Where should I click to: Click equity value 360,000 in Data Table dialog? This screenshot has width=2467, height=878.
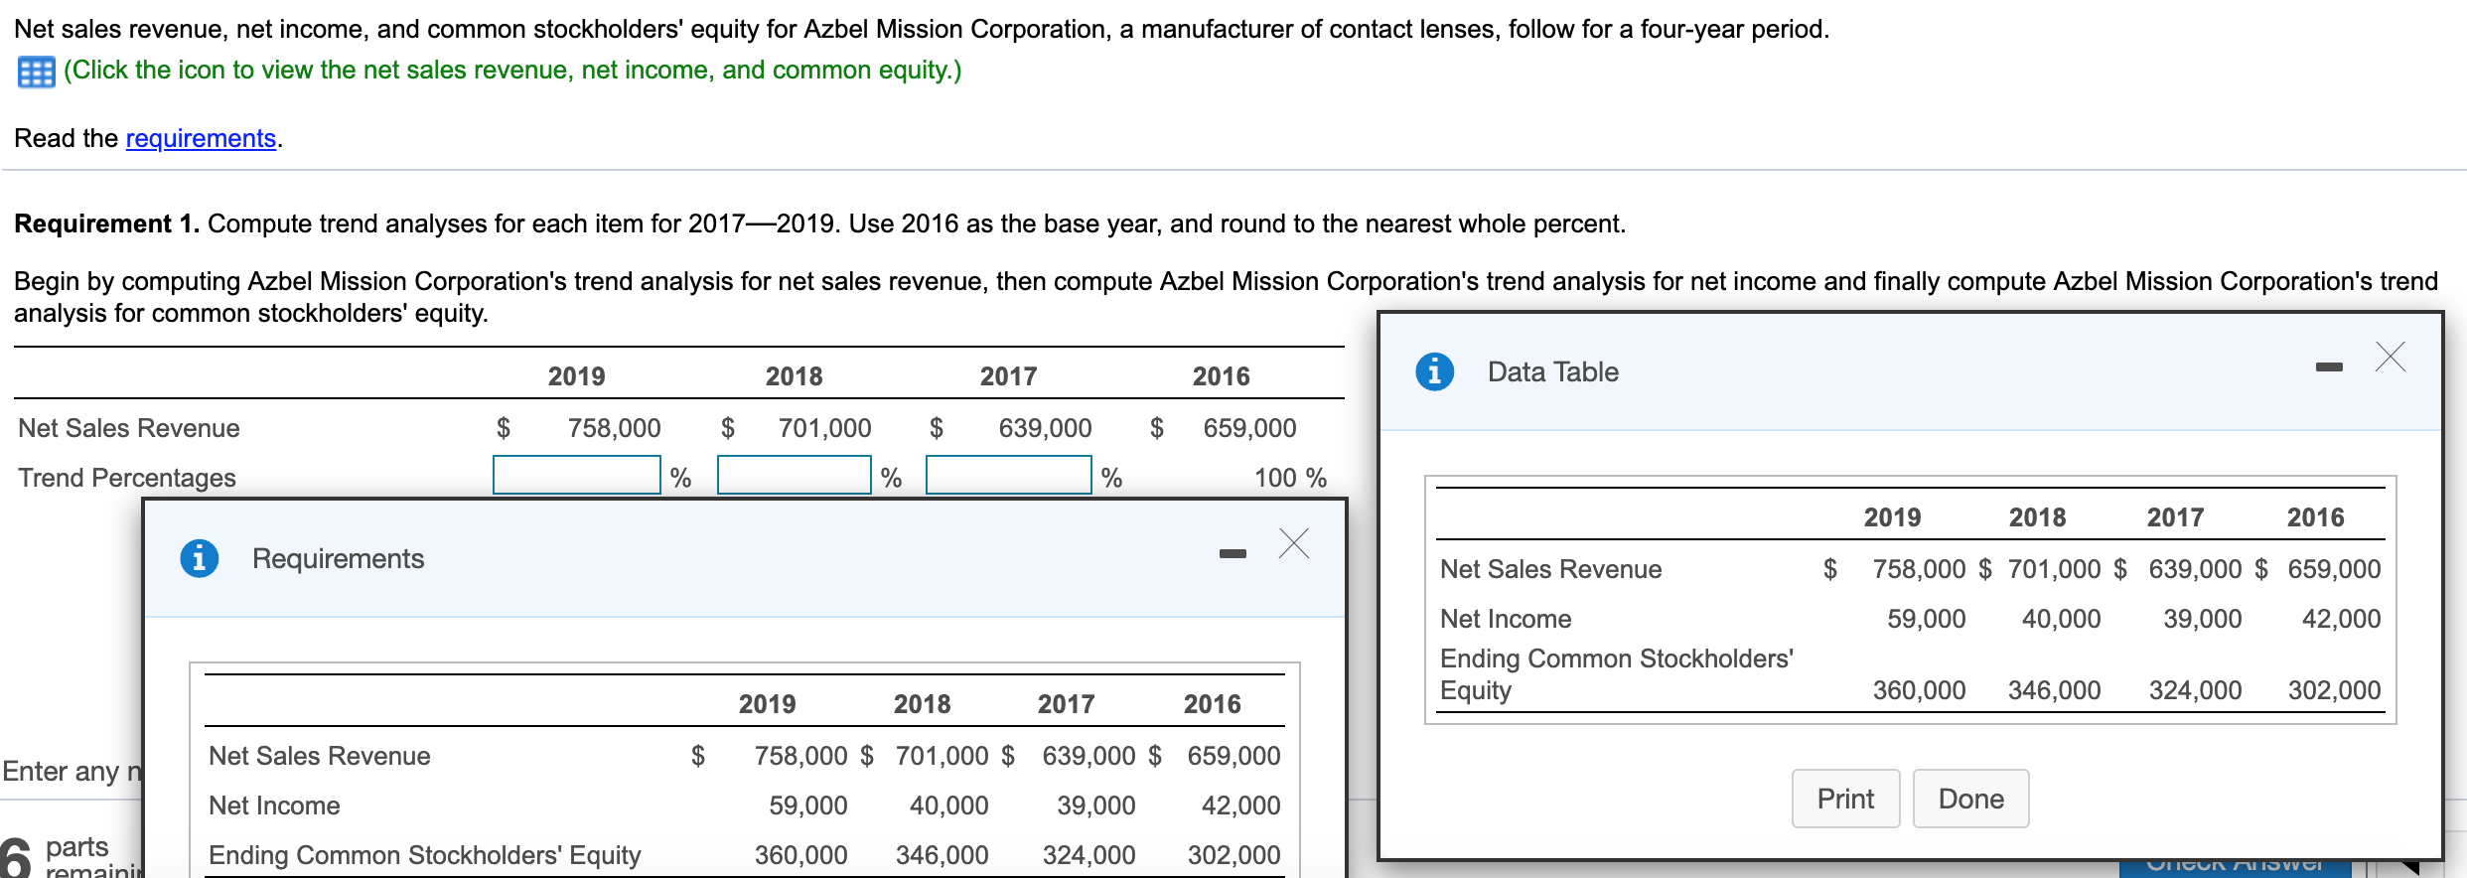1919,690
